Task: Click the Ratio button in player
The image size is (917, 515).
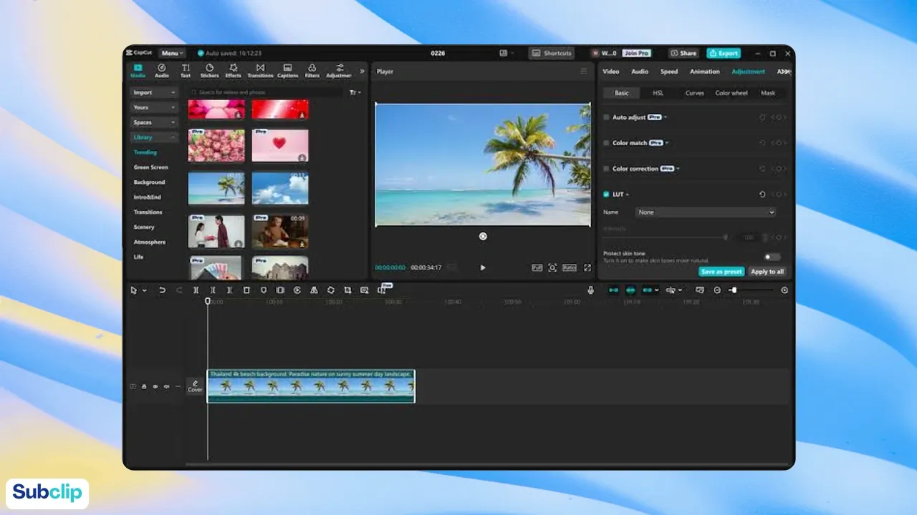Action: tap(570, 268)
